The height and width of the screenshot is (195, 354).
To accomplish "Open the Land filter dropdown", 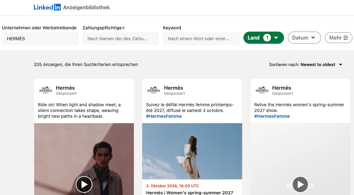I will tap(264, 38).
